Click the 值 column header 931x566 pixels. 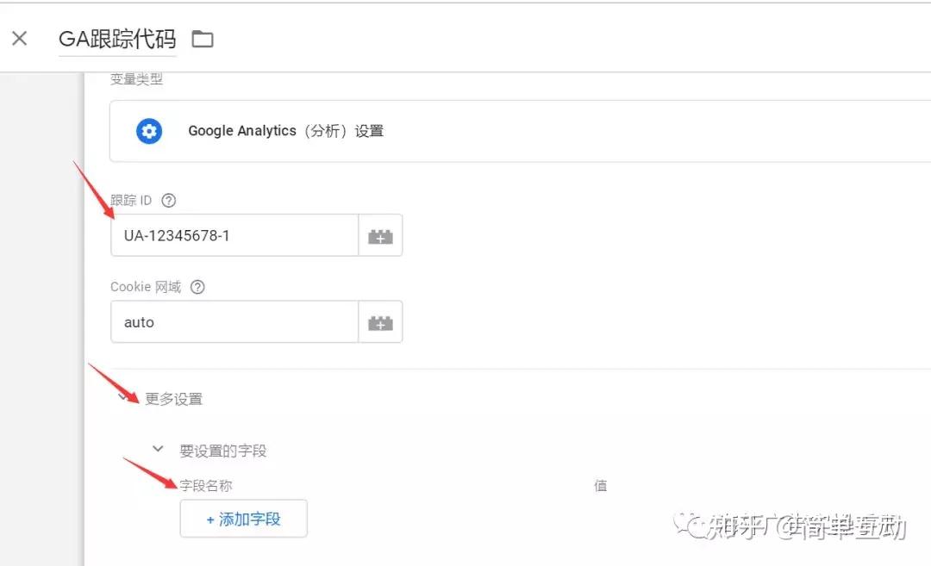[x=600, y=485]
